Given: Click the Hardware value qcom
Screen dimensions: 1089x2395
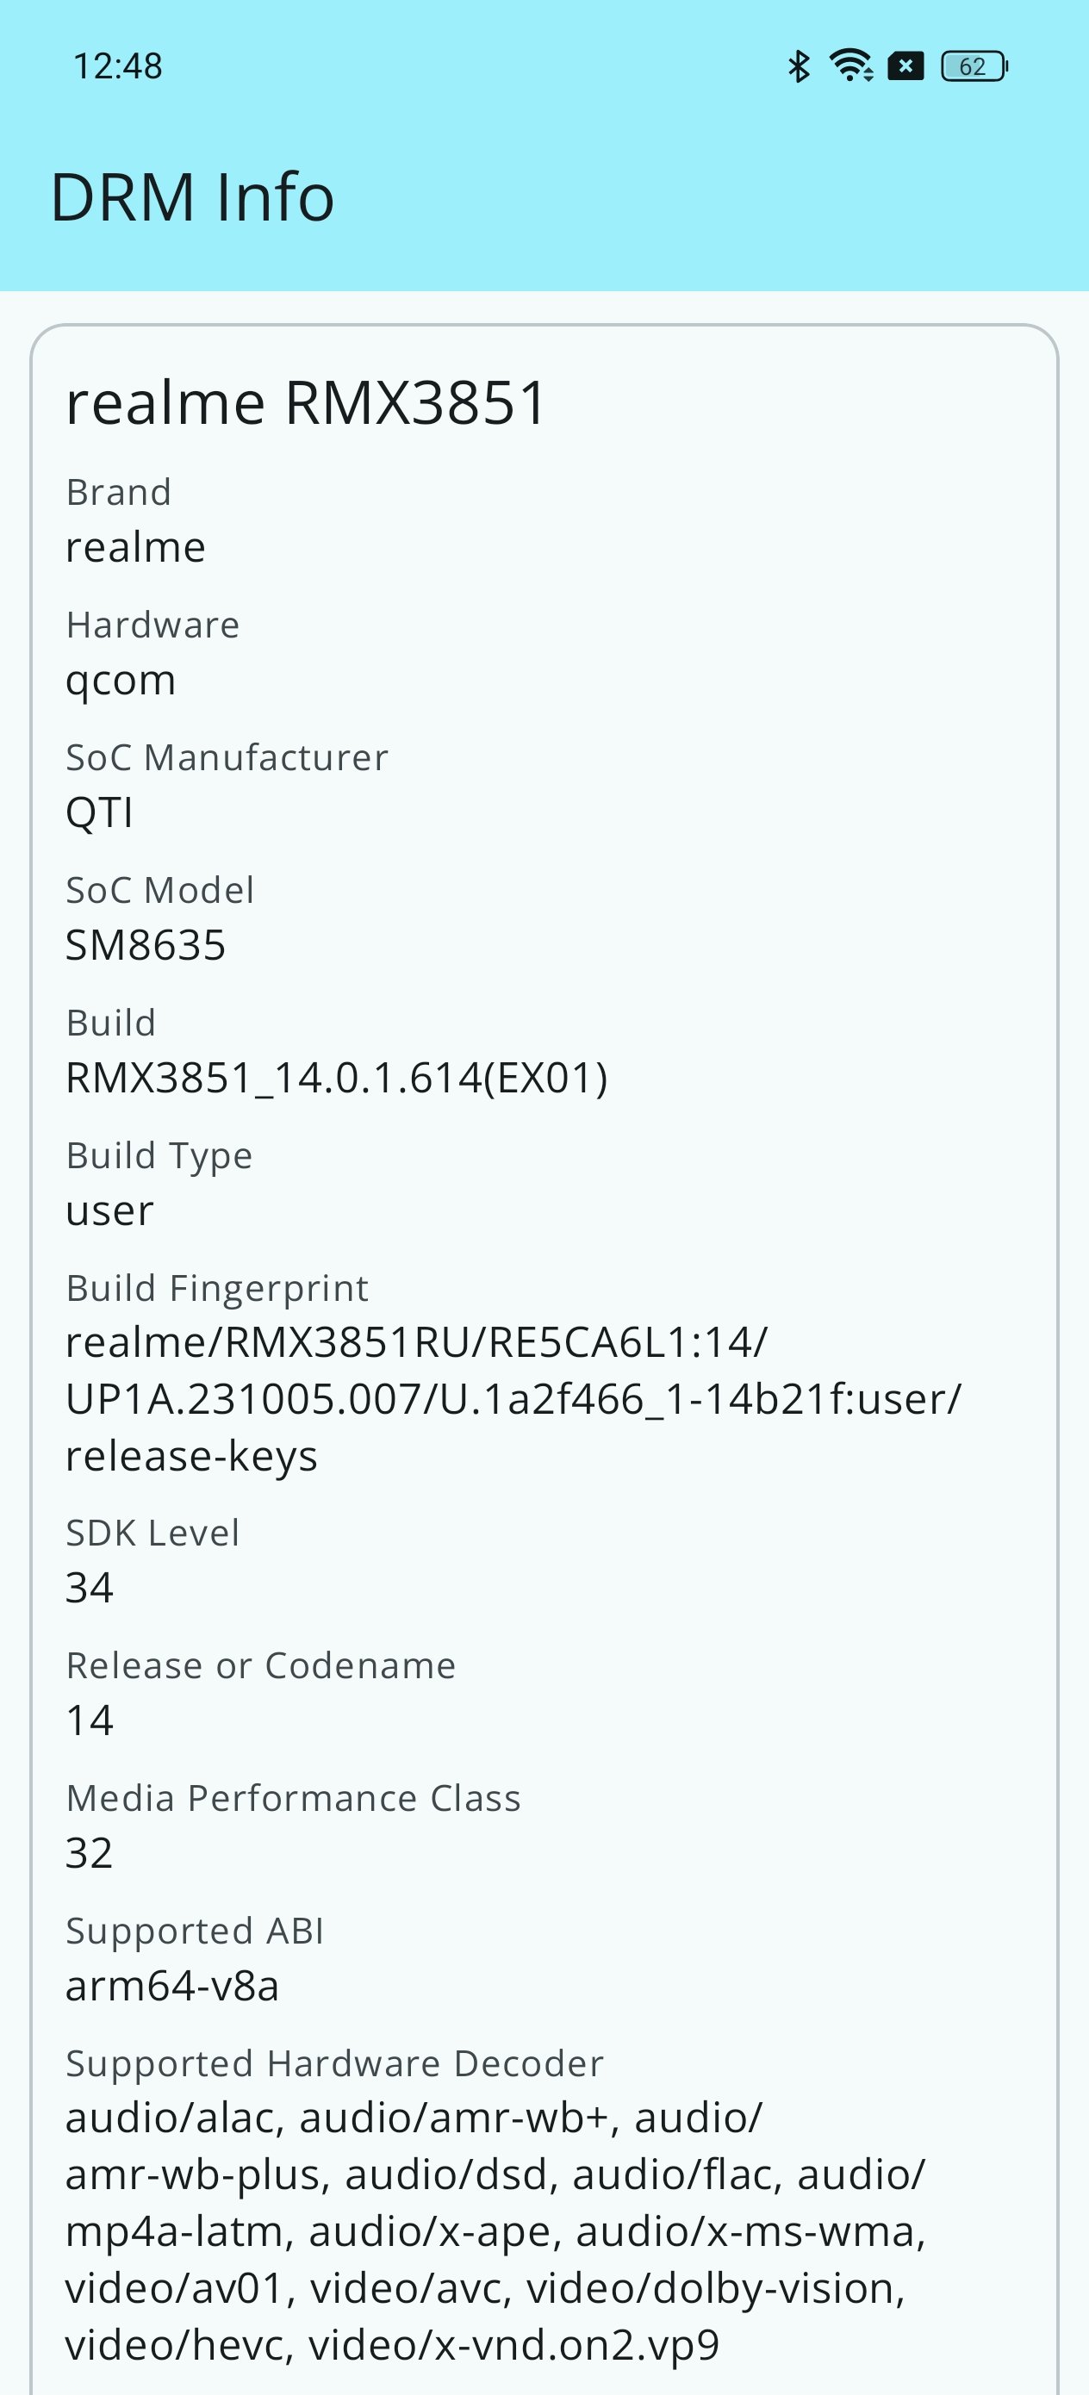Looking at the screenshot, I should (x=121, y=680).
